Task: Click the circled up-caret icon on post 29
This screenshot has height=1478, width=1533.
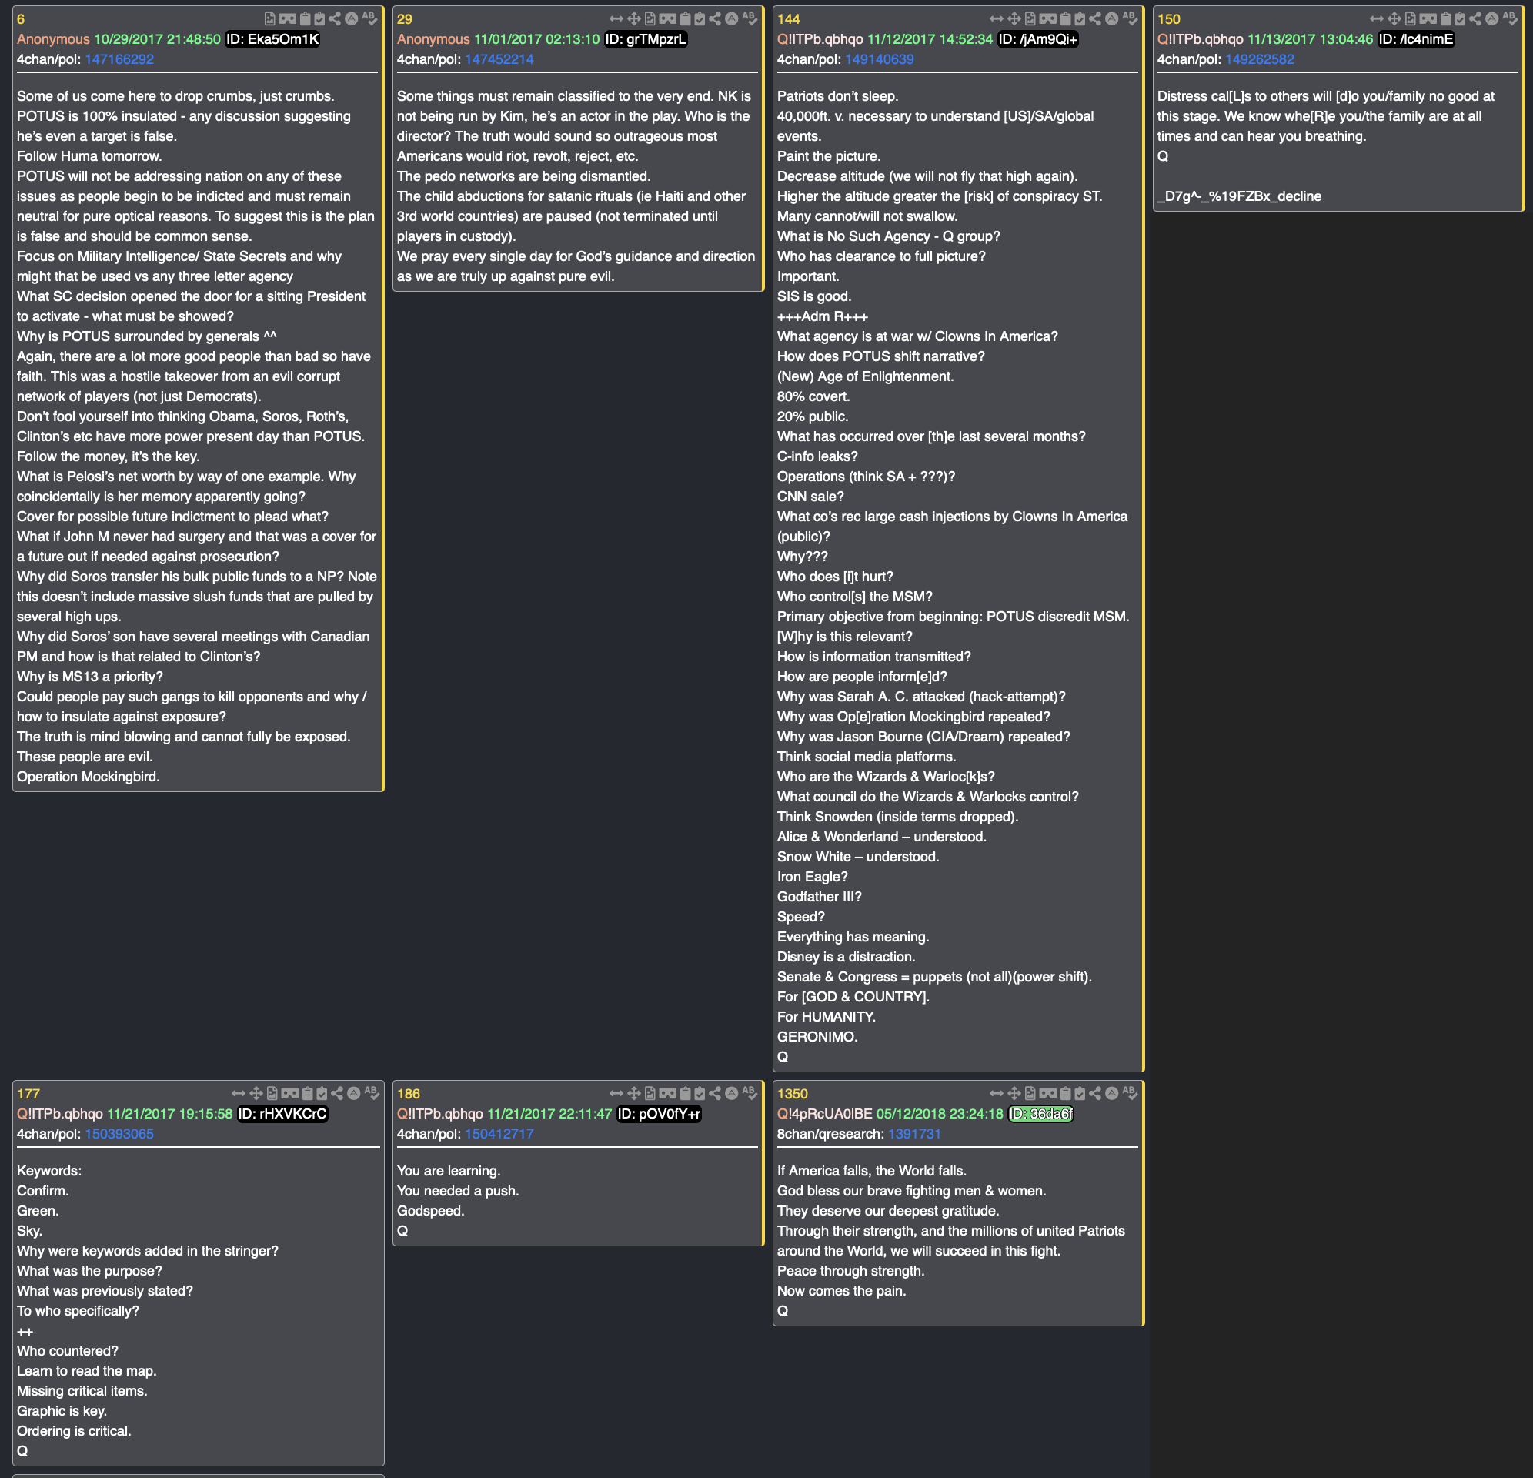Action: coord(731,18)
